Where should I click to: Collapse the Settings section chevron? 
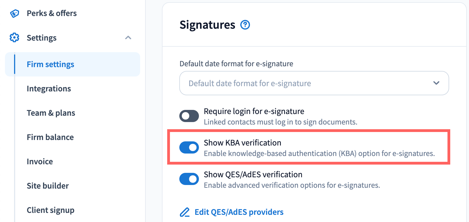128,38
